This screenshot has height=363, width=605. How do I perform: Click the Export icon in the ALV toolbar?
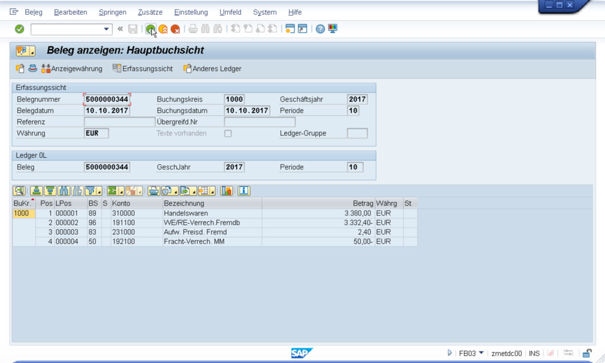click(x=185, y=191)
